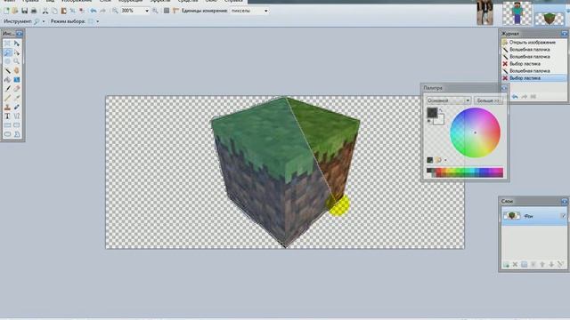Select the Magic Wand tool
Screen dimensions: 570x320
tap(7, 71)
